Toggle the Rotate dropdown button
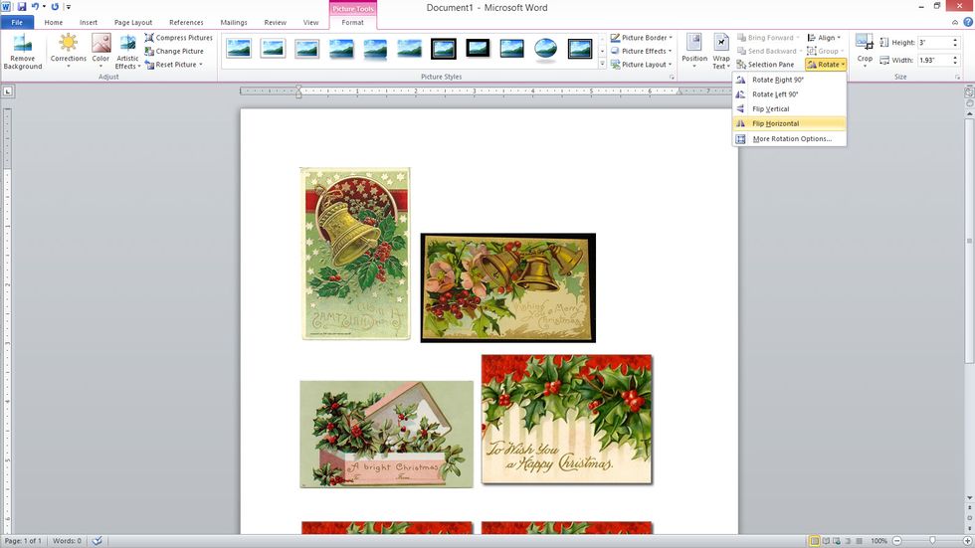The height and width of the screenshot is (548, 975). (x=826, y=65)
